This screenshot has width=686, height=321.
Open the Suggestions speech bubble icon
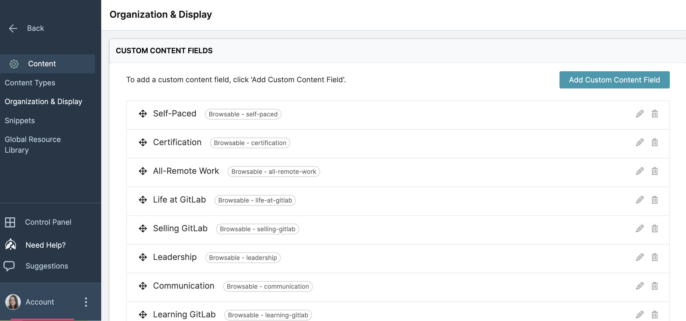(10, 266)
